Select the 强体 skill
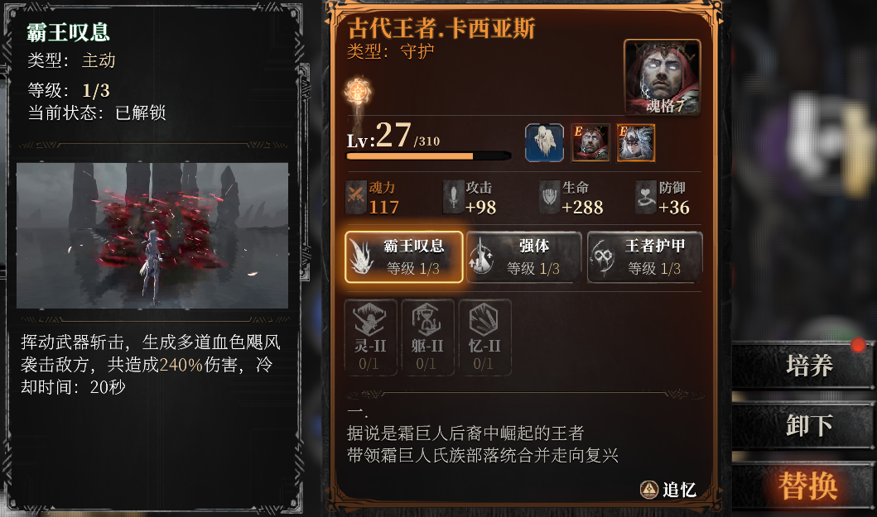877x517 pixels. tap(524, 256)
